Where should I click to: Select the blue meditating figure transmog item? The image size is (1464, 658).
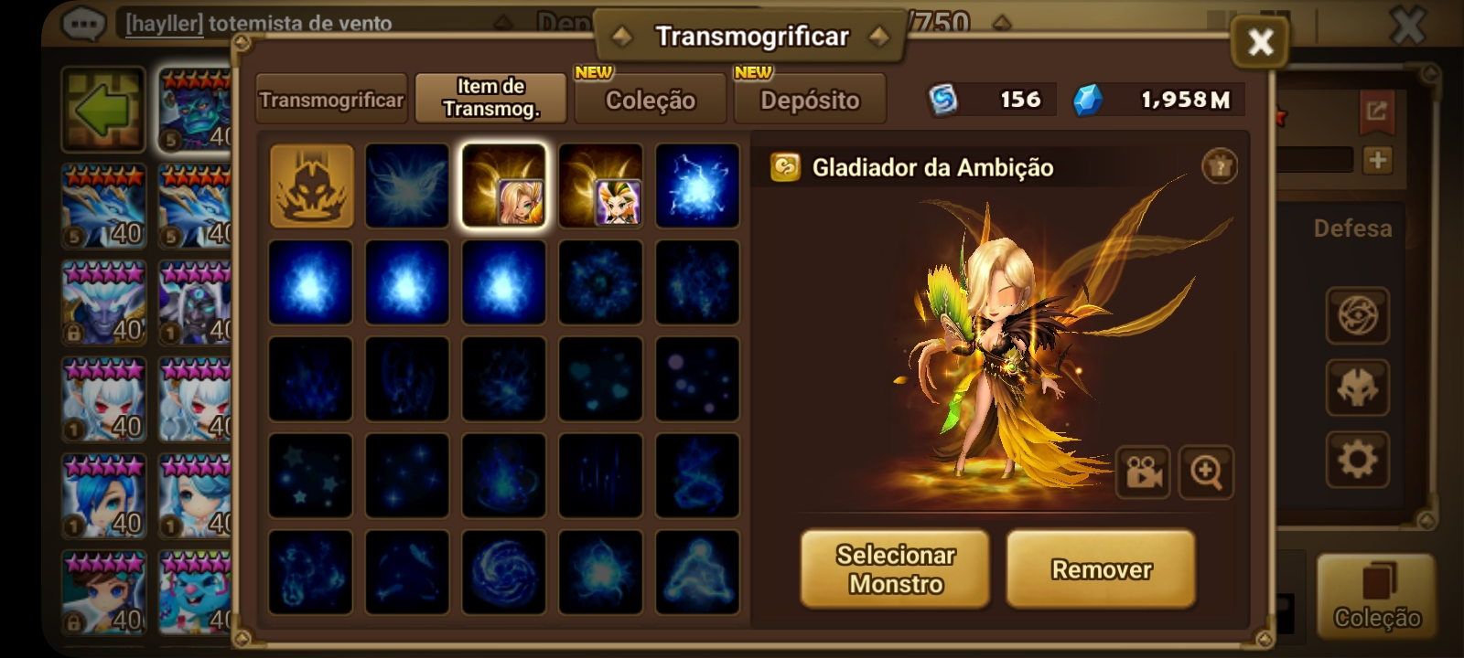point(697,572)
